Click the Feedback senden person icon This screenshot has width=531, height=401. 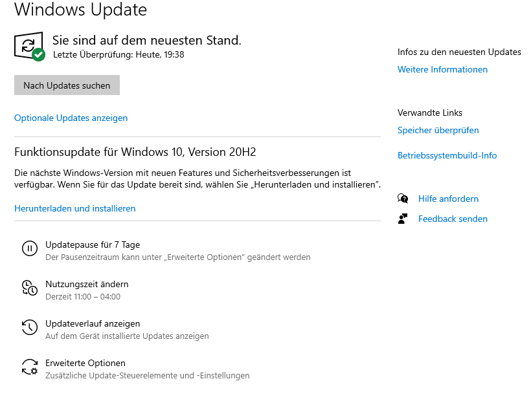pos(403,219)
